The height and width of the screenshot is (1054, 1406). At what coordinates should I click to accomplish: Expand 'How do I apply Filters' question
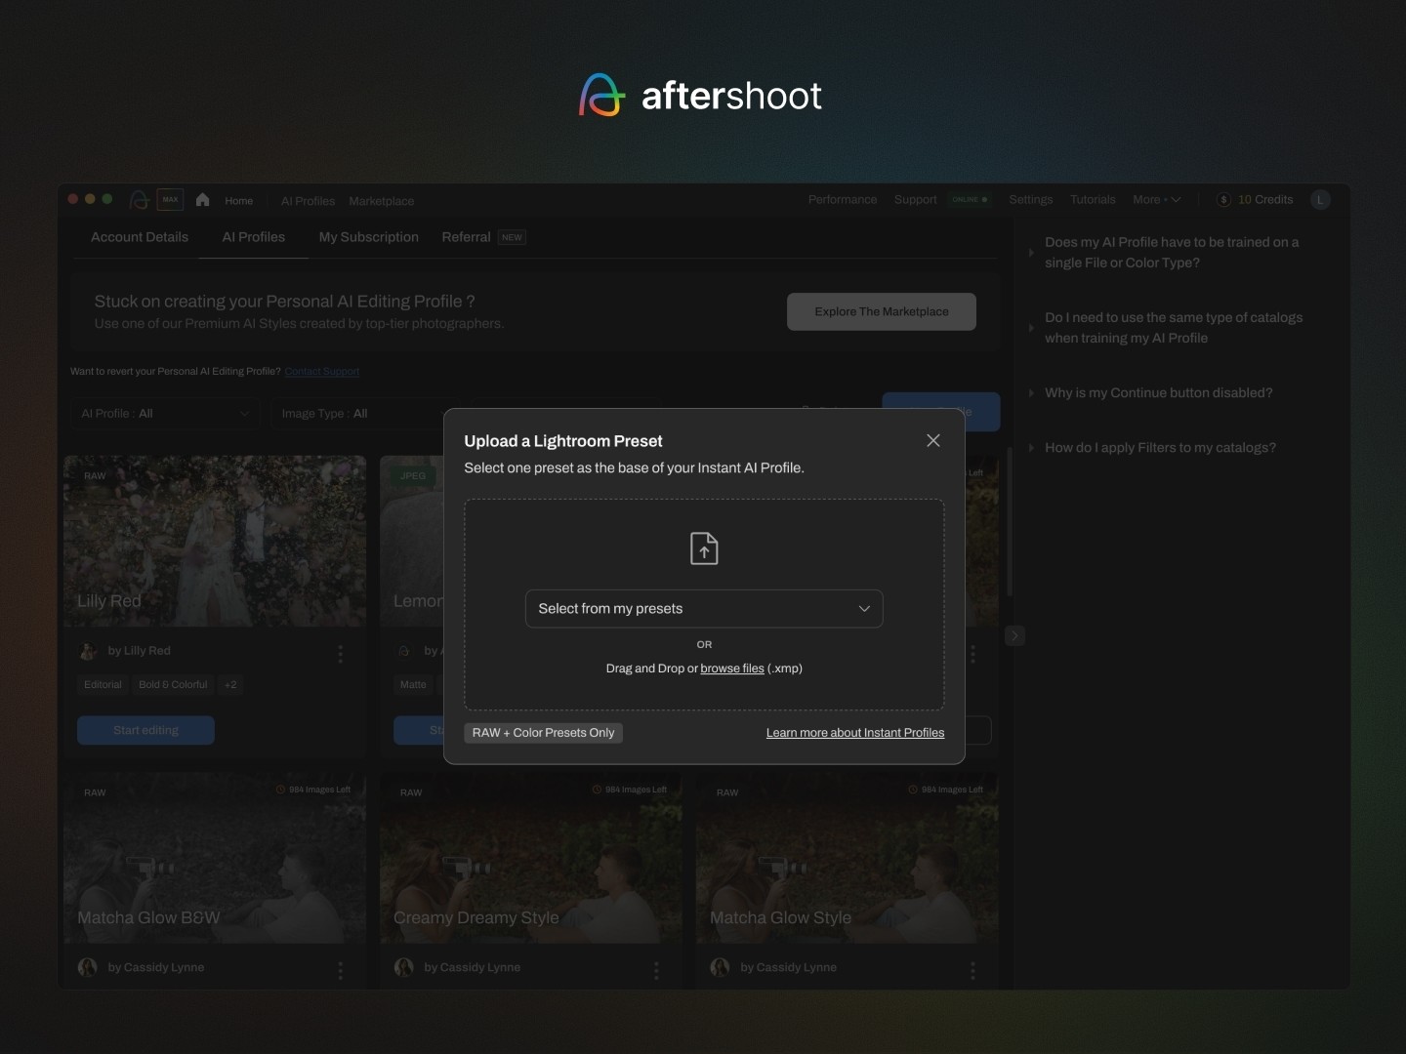[x=1160, y=448]
